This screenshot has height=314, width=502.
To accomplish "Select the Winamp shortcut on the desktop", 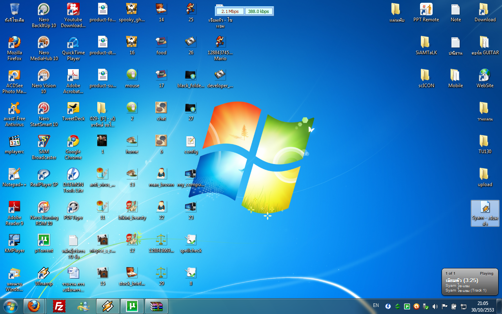I will coord(44,276).
